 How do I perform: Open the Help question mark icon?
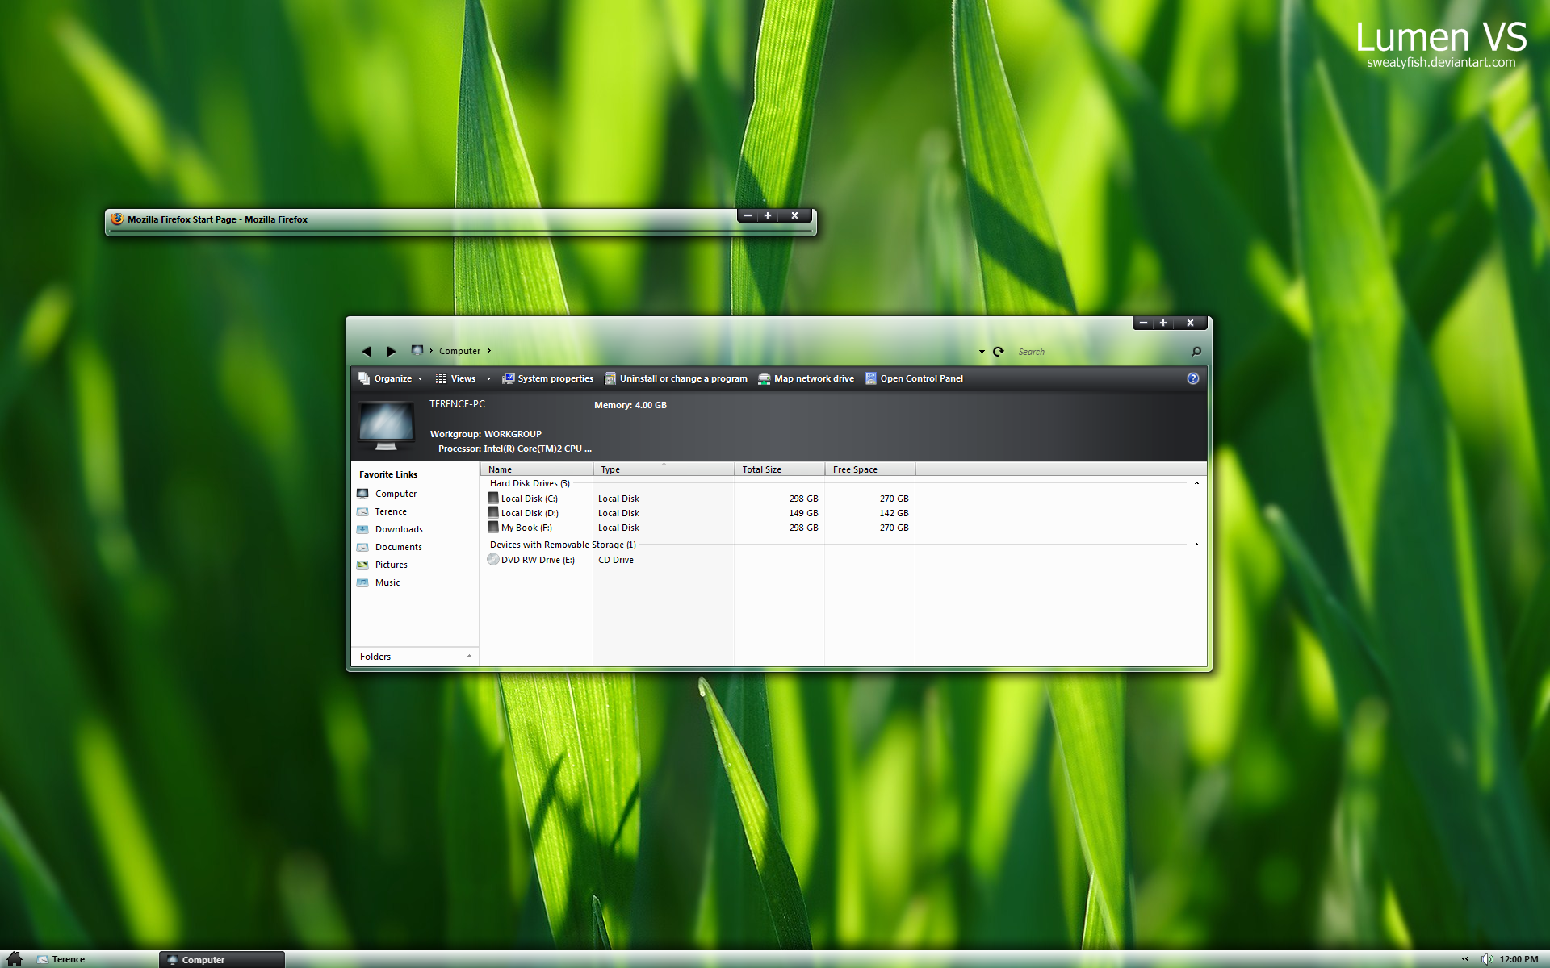(x=1192, y=378)
